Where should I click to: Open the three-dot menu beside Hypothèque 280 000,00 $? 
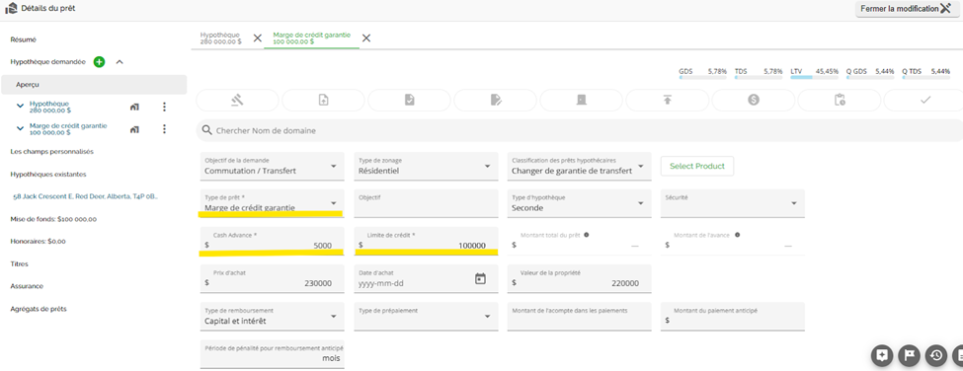(x=164, y=107)
